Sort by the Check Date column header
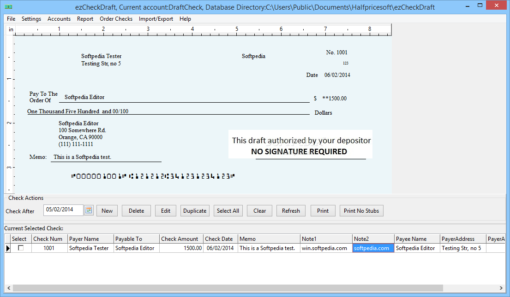The image size is (510, 297). point(221,239)
